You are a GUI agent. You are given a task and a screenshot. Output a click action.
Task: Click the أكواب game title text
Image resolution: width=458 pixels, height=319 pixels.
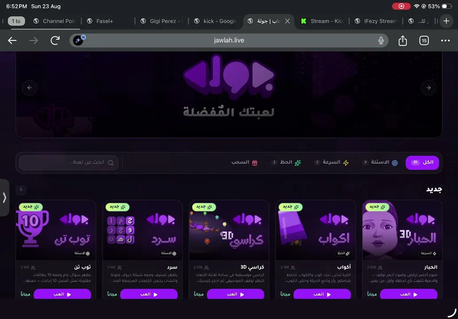[x=344, y=267]
